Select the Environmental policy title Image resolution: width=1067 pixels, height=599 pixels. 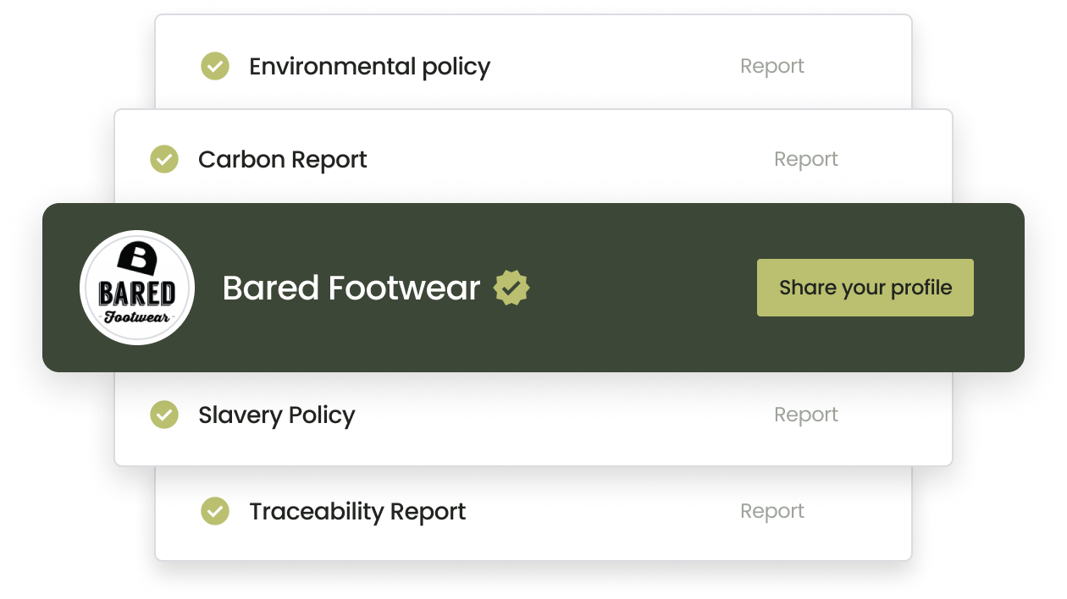(370, 67)
